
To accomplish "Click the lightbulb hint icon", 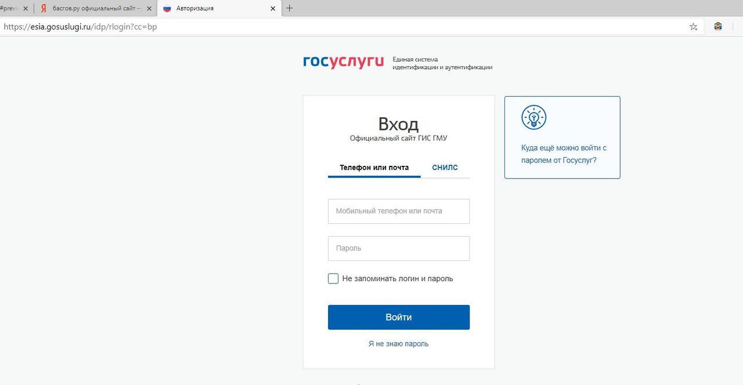I will (x=533, y=117).
